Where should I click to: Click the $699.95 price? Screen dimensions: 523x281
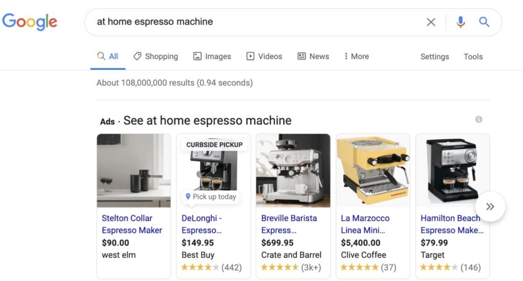coord(277,243)
